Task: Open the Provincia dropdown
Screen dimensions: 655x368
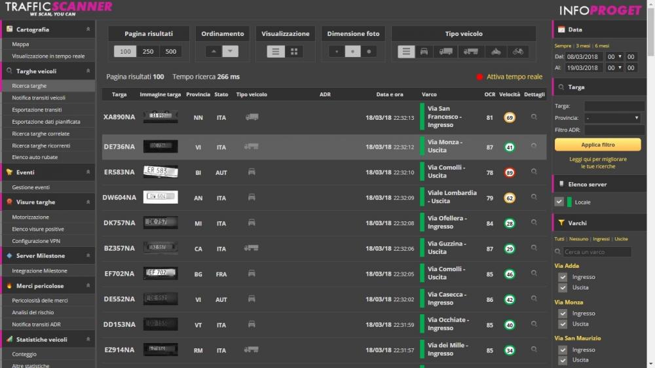Action: 614,118
